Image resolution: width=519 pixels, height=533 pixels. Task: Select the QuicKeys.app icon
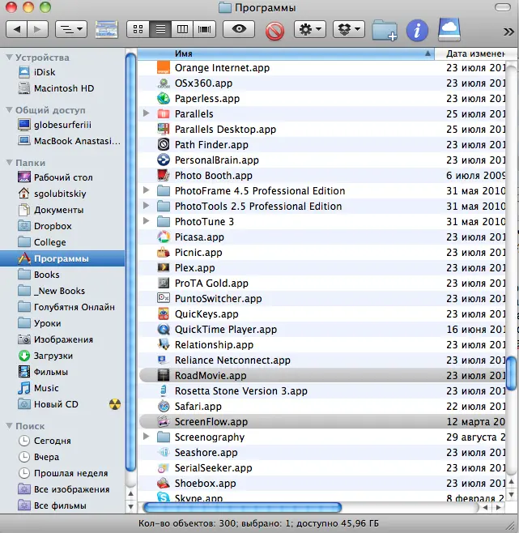pos(164,313)
